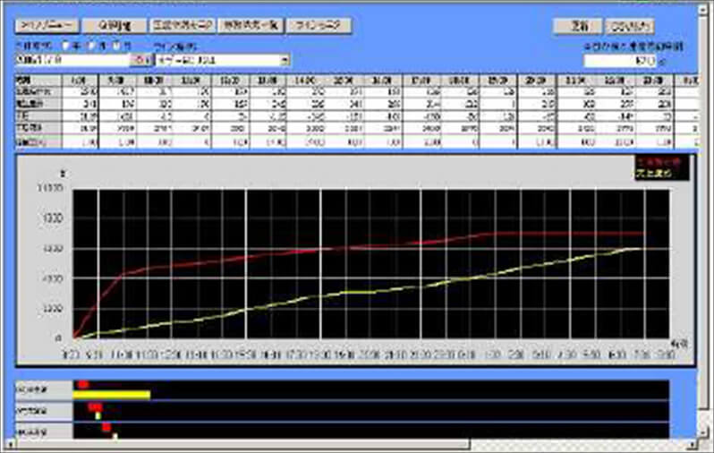Open the calendar picker beside the date field

click(141, 60)
